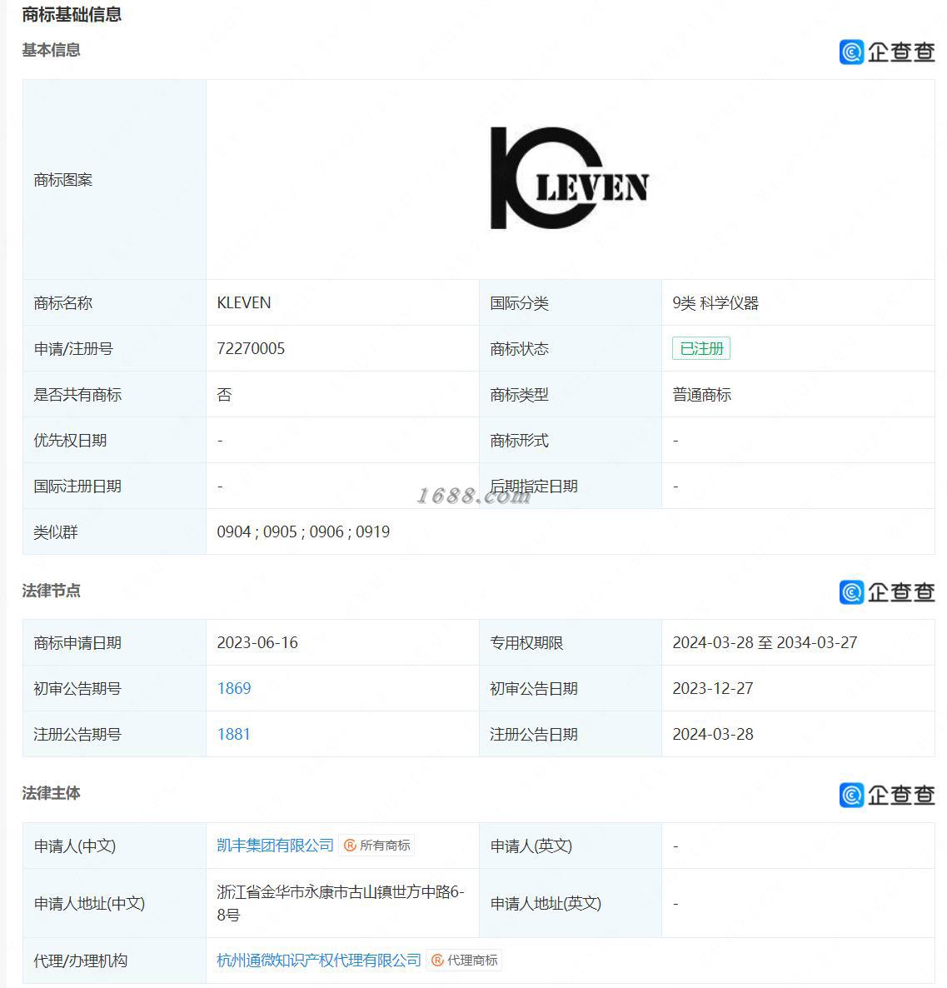Select the international class '9类 科学仪器'
The image size is (947, 988).
[x=715, y=302]
